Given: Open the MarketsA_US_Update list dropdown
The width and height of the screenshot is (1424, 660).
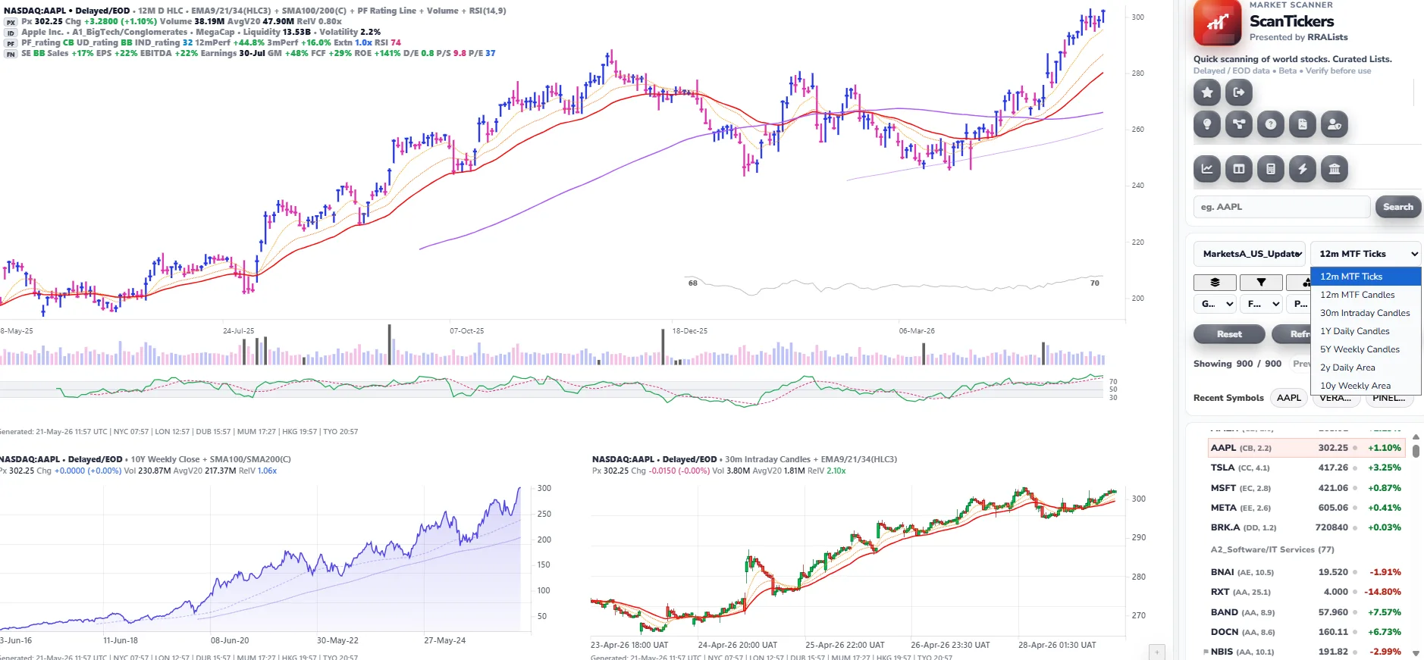Looking at the screenshot, I should pyautogui.click(x=1250, y=254).
